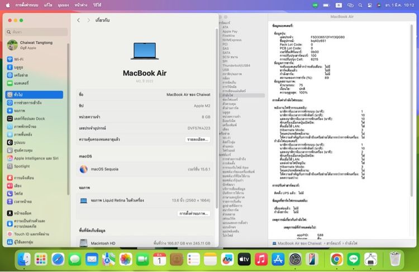The image size is (419, 272).
Task: Open the Edit menu in menu bar
Action: click(x=48, y=5)
